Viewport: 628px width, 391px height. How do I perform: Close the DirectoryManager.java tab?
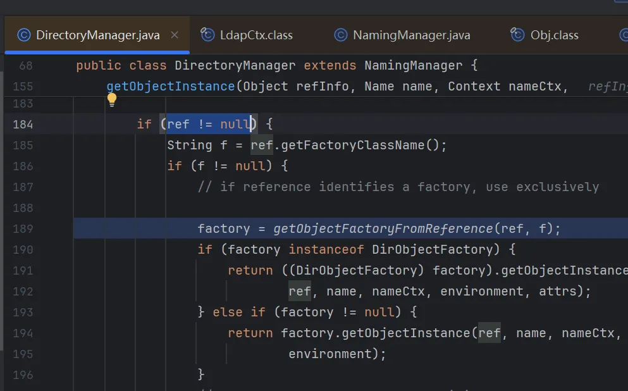click(x=175, y=35)
